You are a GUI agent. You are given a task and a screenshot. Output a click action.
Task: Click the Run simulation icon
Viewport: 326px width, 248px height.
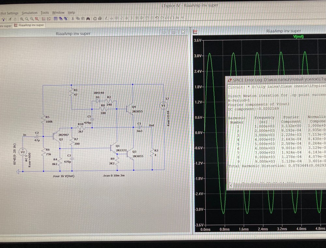point(10,19)
